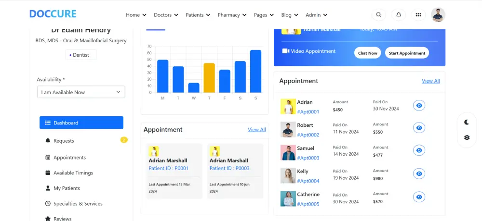Screen dimensions: 482x221
Task: Click the Appointments calendar grid icon
Action: pos(48,157)
